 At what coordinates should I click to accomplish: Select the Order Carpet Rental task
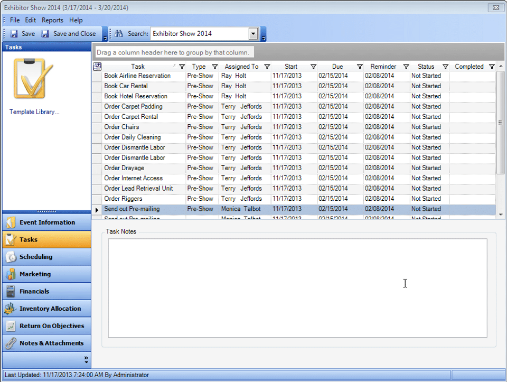pyautogui.click(x=294, y=117)
